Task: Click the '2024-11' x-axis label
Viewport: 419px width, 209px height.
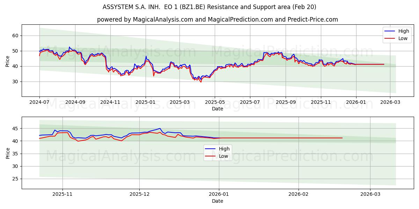Action: pyautogui.click(x=110, y=102)
